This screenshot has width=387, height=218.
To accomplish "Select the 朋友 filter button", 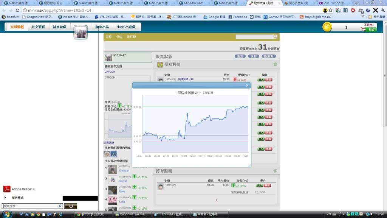I will (240, 56).
